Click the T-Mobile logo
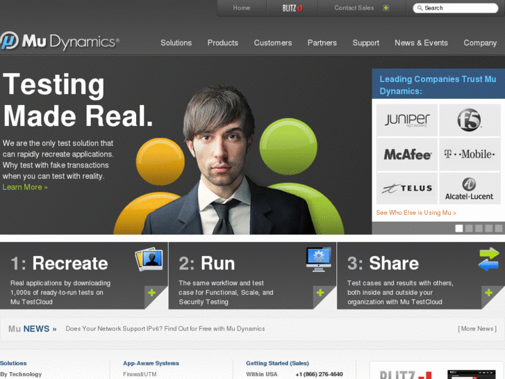 (x=470, y=154)
